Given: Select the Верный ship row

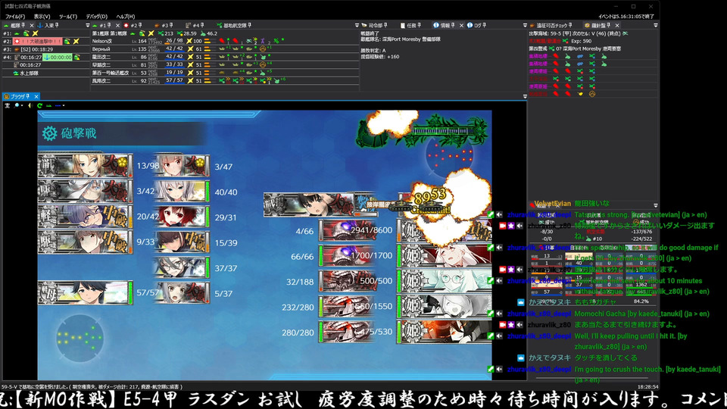Looking at the screenshot, I should click(x=225, y=49).
